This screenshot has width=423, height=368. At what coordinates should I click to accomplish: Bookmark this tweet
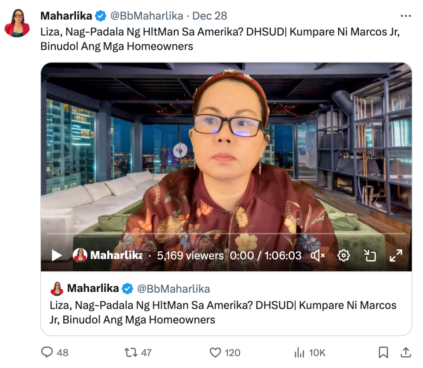(x=383, y=352)
